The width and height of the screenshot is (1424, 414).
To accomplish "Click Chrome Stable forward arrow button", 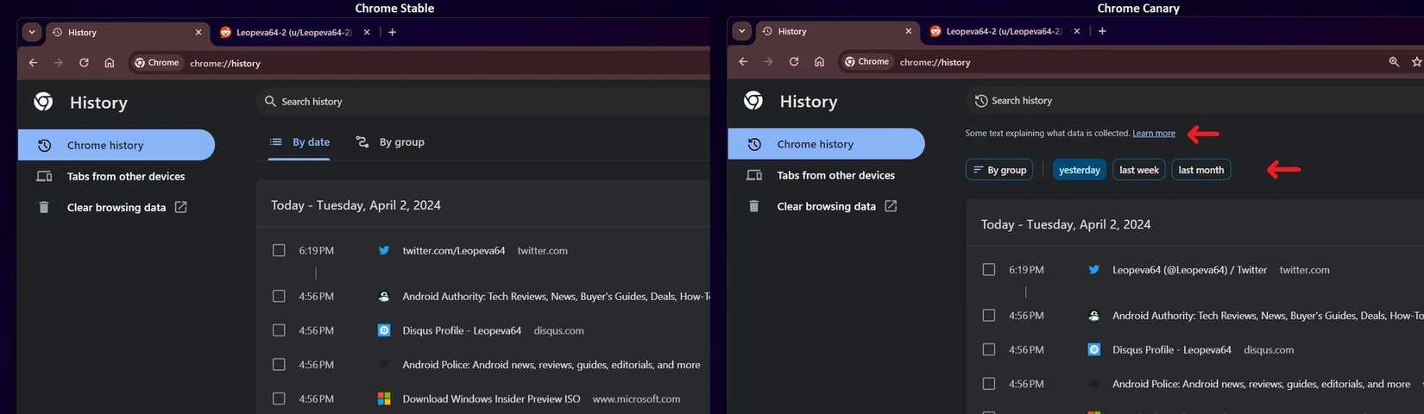I will coord(58,63).
